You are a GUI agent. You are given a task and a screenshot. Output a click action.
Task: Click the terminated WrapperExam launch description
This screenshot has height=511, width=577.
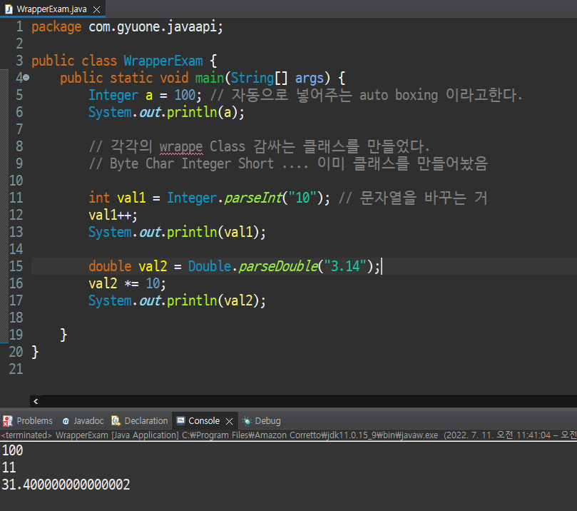288,435
